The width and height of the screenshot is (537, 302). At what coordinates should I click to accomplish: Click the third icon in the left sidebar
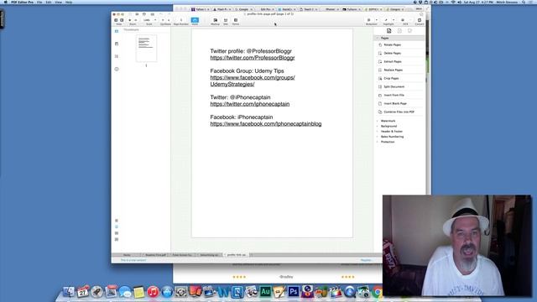(117, 56)
